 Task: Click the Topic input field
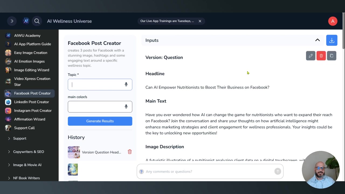coord(96,85)
